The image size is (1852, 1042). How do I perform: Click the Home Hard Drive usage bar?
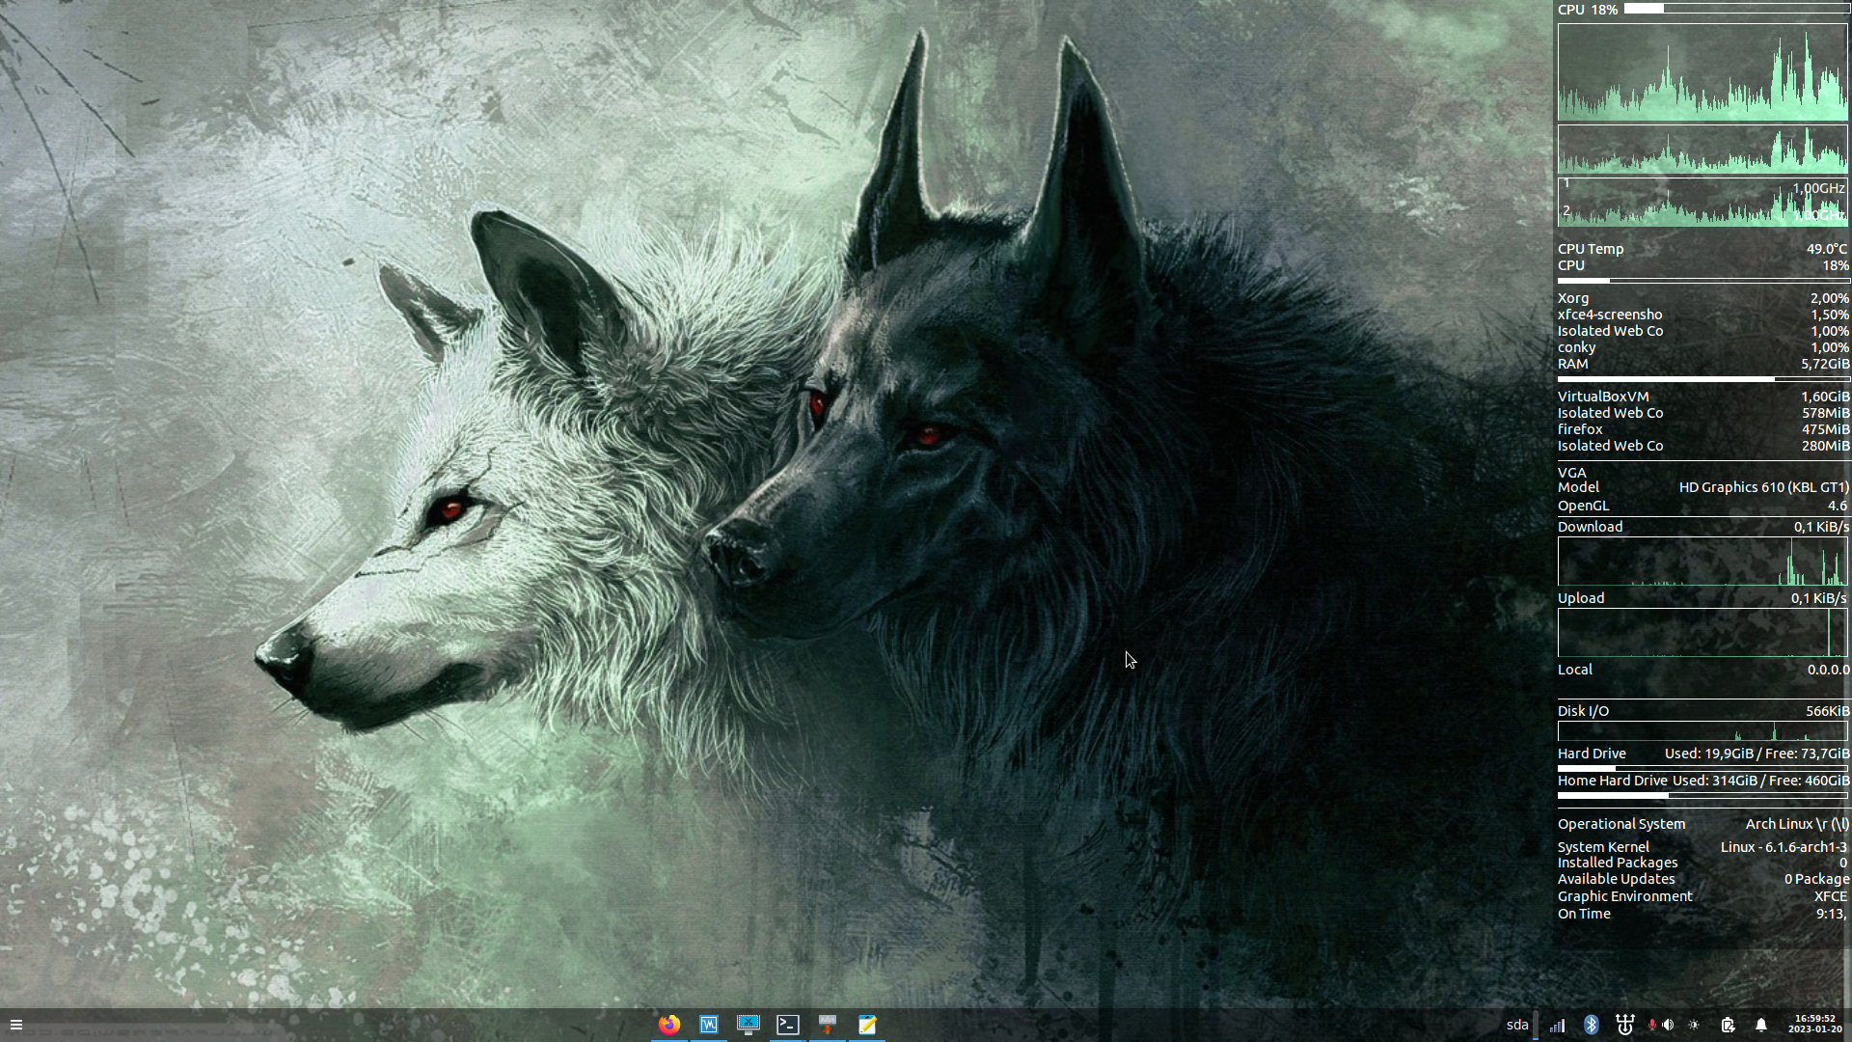(x=1702, y=796)
